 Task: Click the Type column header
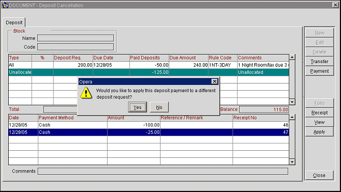tap(20, 58)
